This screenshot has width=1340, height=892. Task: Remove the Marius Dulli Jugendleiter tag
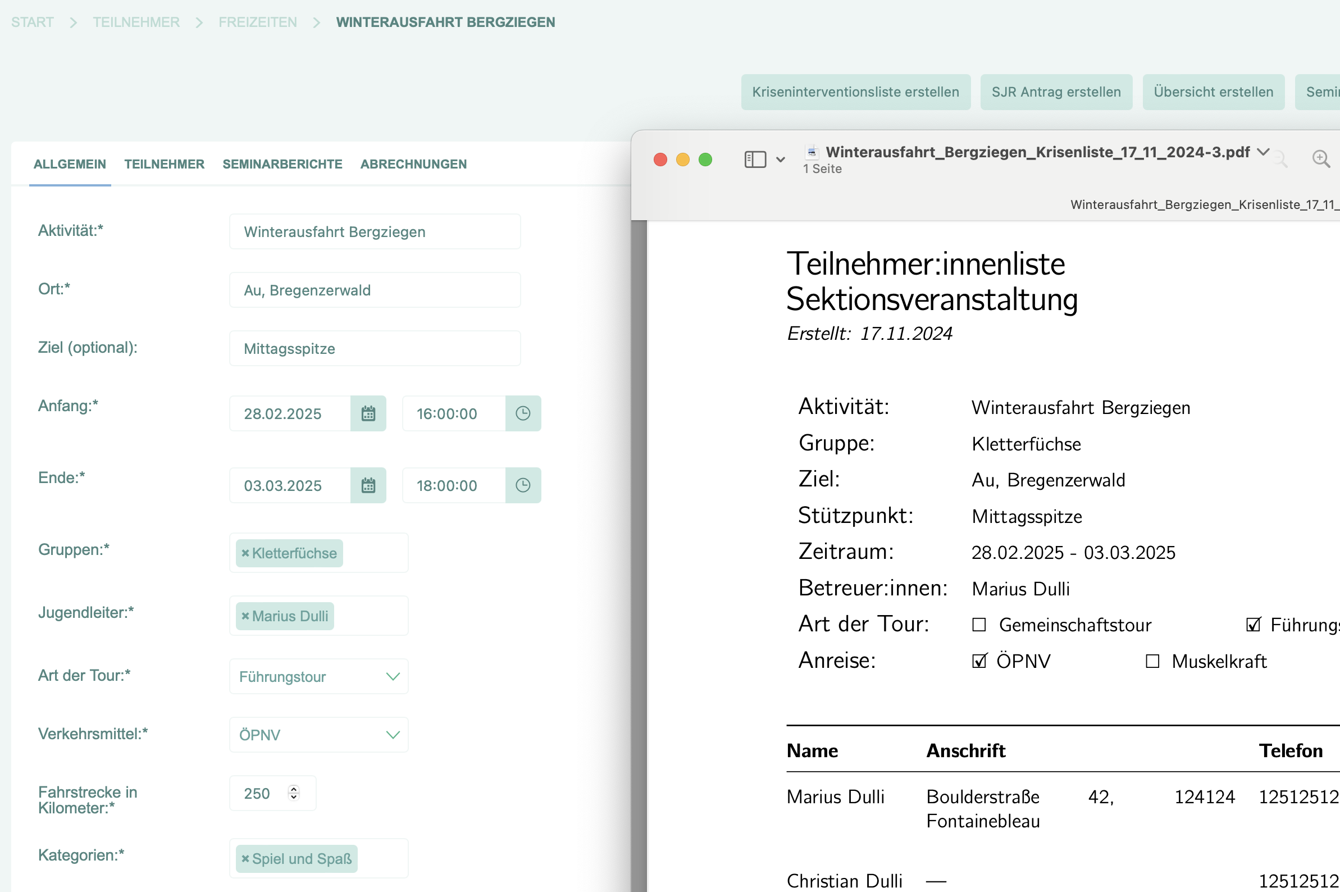point(245,616)
